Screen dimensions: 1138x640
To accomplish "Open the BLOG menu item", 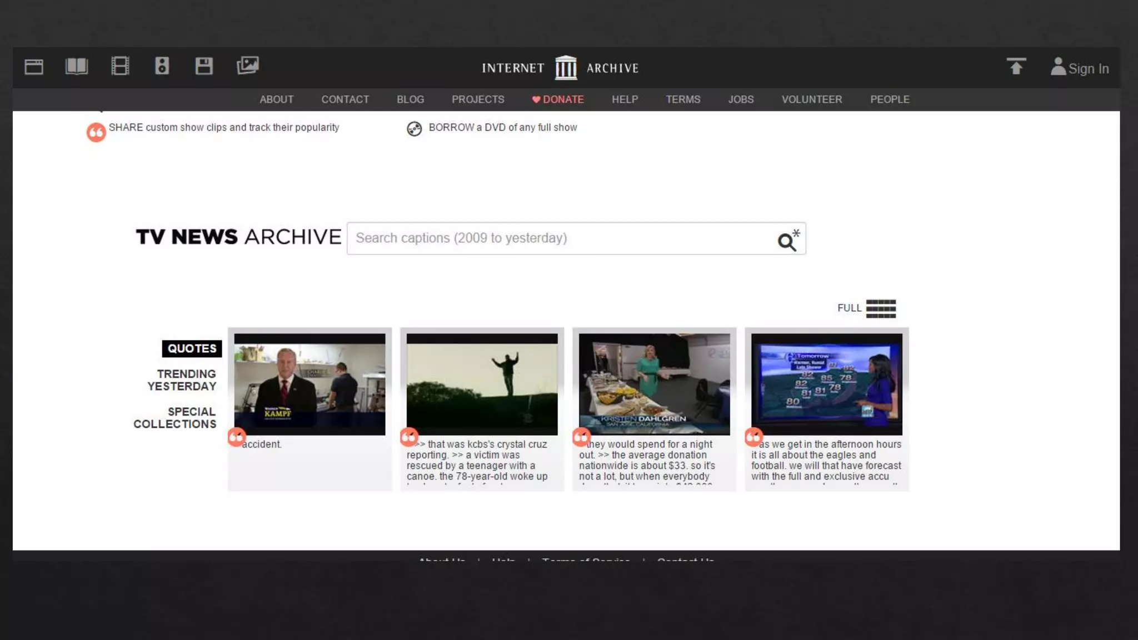I will (x=410, y=99).
